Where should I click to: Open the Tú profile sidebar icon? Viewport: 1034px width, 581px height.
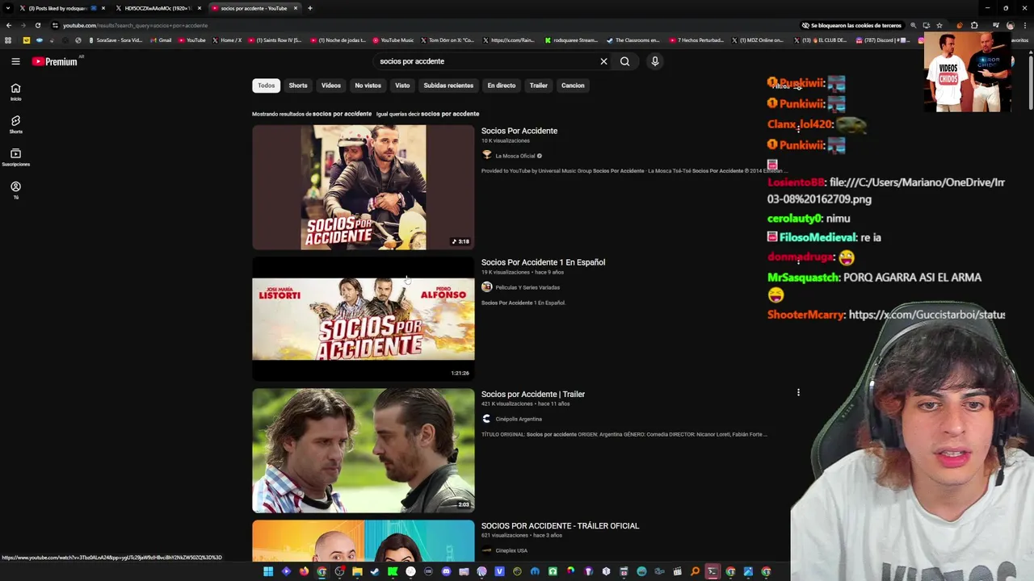pyautogui.click(x=15, y=190)
